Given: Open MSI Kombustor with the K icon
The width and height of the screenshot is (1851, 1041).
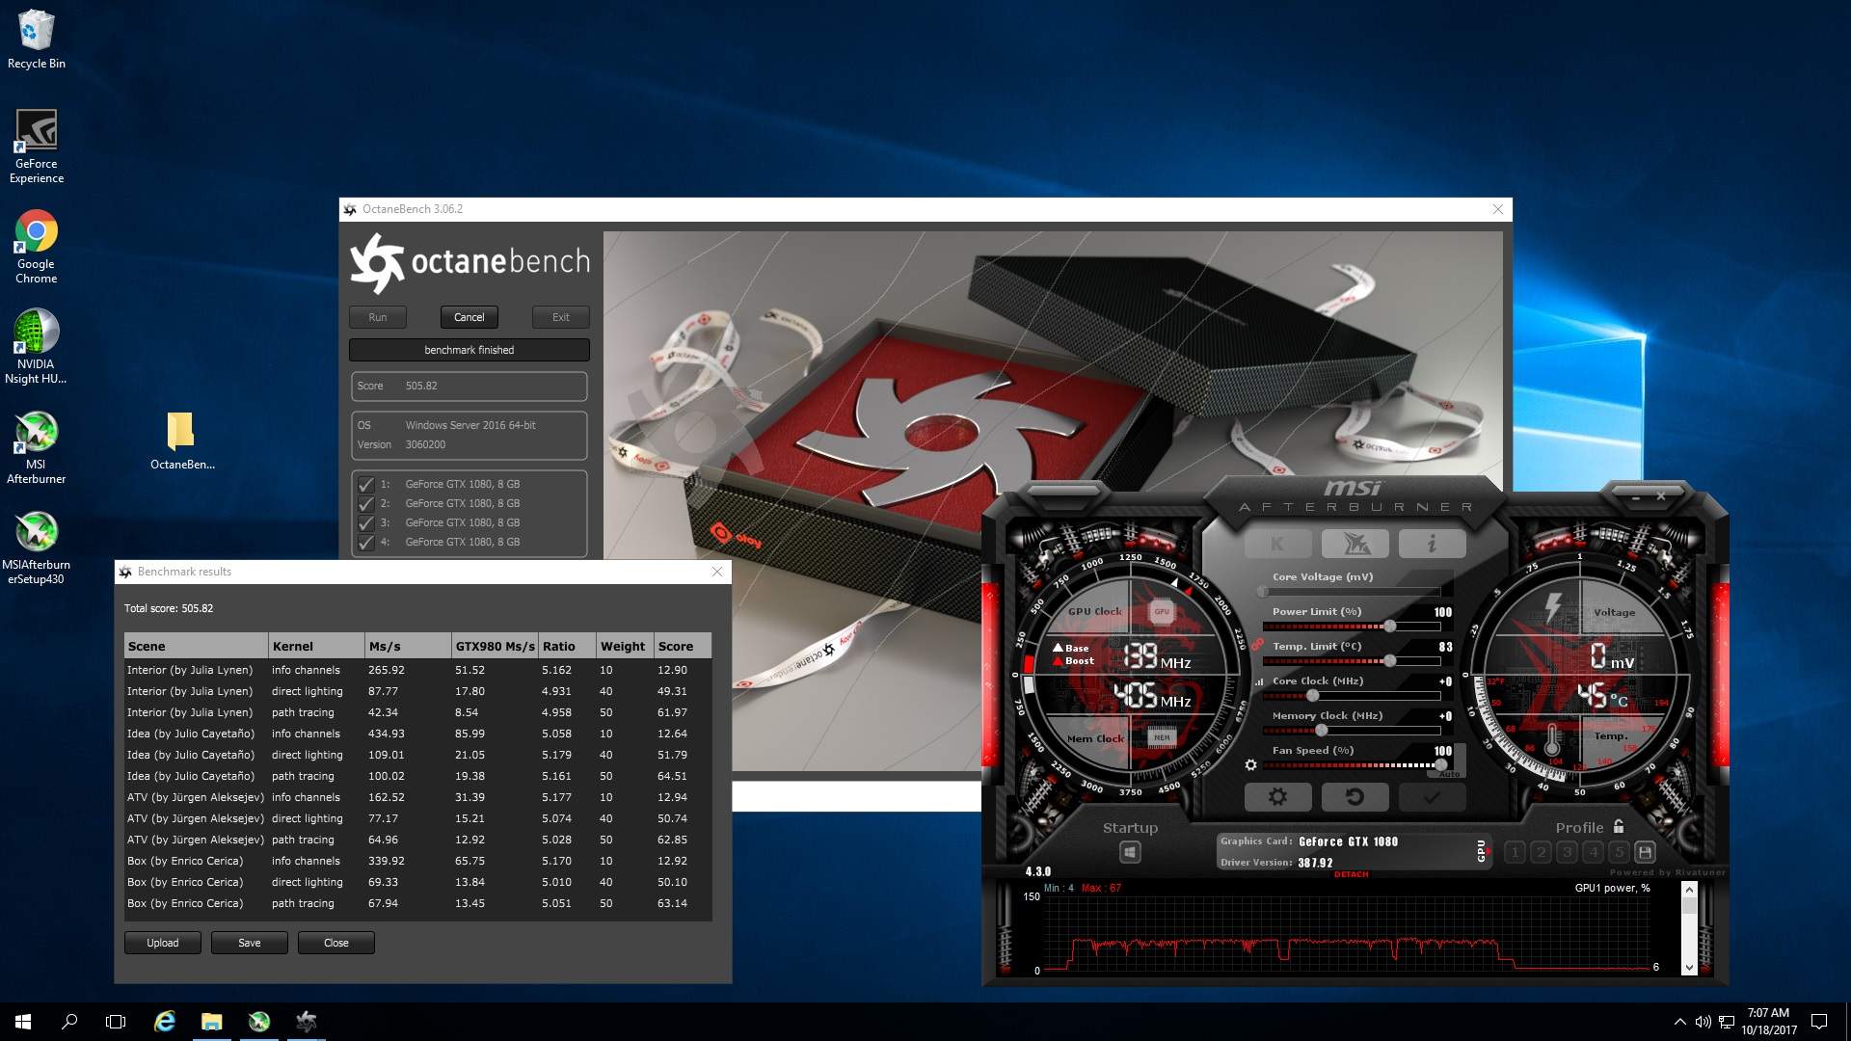Looking at the screenshot, I should (1276, 543).
